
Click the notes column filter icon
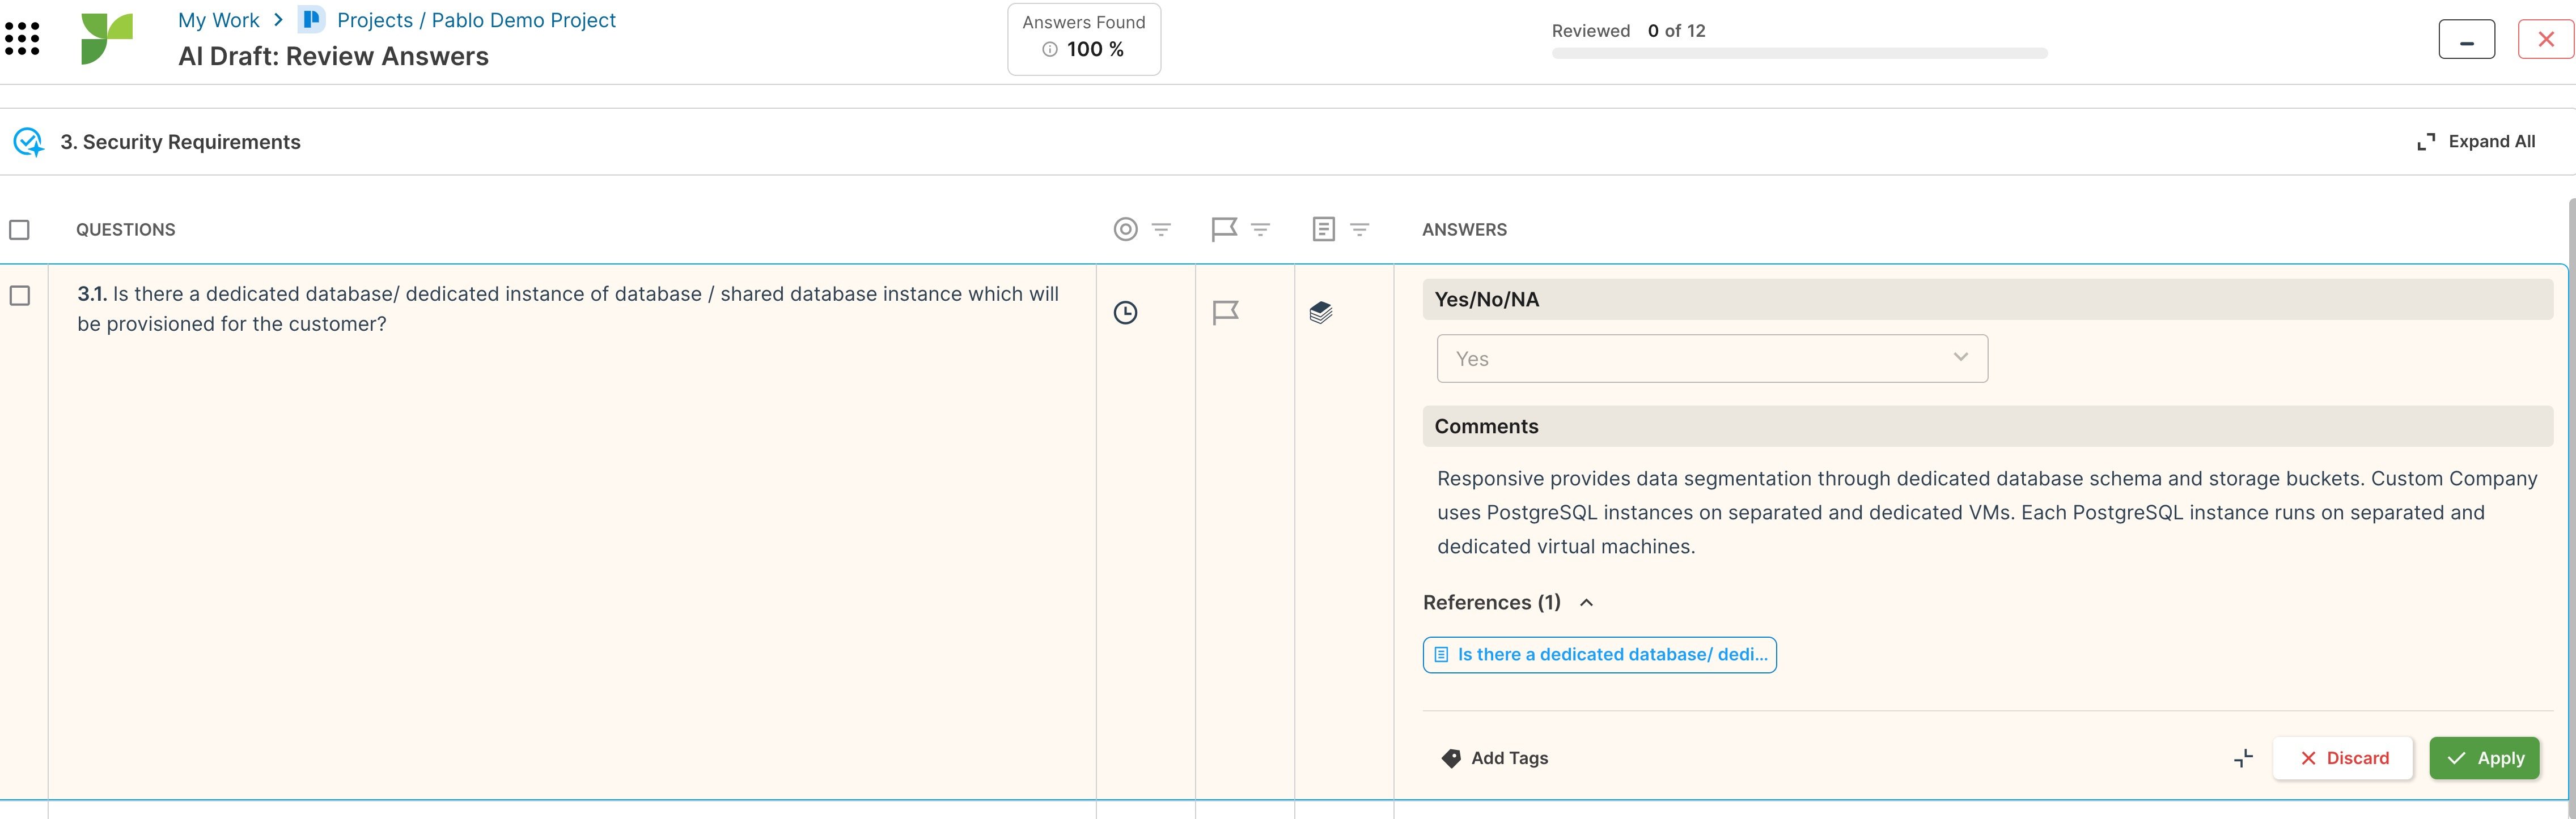click(x=1360, y=229)
